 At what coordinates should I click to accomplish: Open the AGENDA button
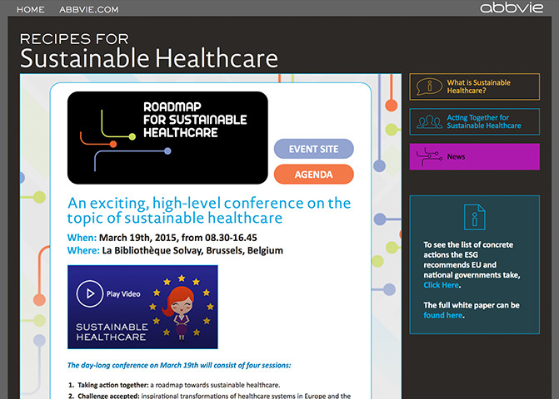click(x=314, y=175)
